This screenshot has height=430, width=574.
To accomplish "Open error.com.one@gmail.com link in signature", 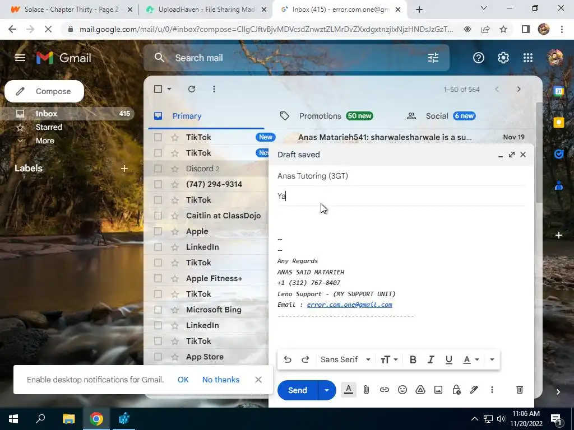I will pos(349,305).
